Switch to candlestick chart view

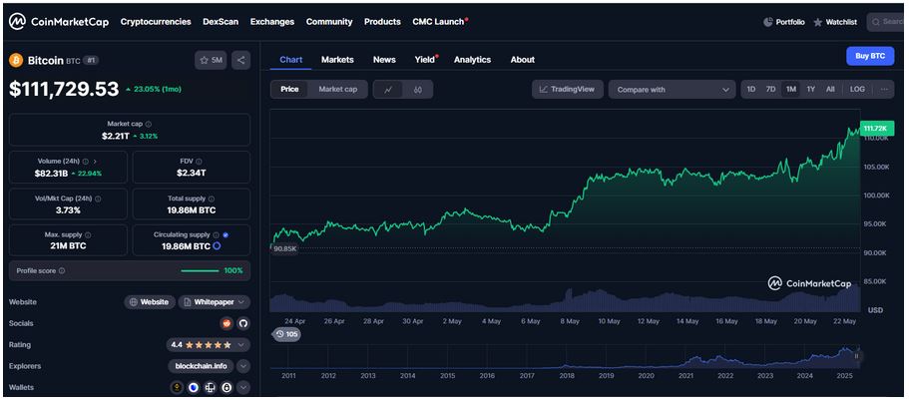click(417, 90)
